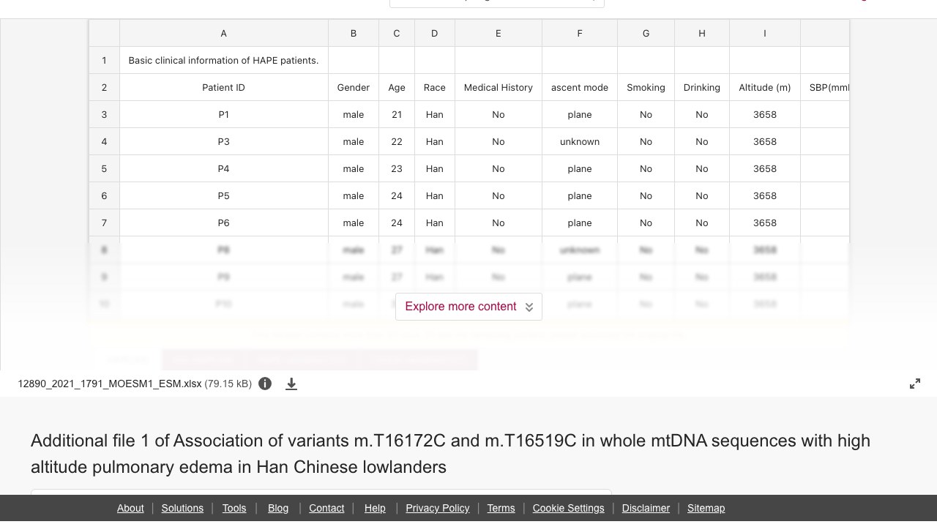Select the 'Smoking' header cell
The height and width of the screenshot is (527, 937).
646,87
